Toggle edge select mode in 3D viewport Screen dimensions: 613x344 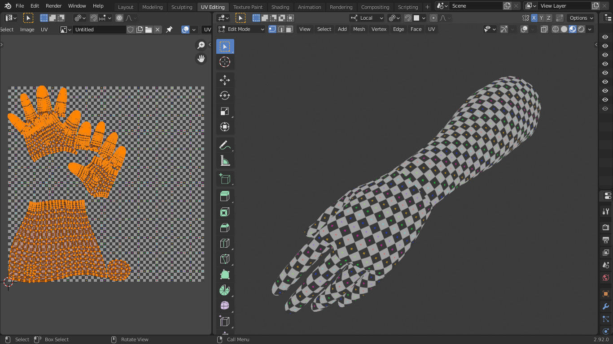(281, 29)
